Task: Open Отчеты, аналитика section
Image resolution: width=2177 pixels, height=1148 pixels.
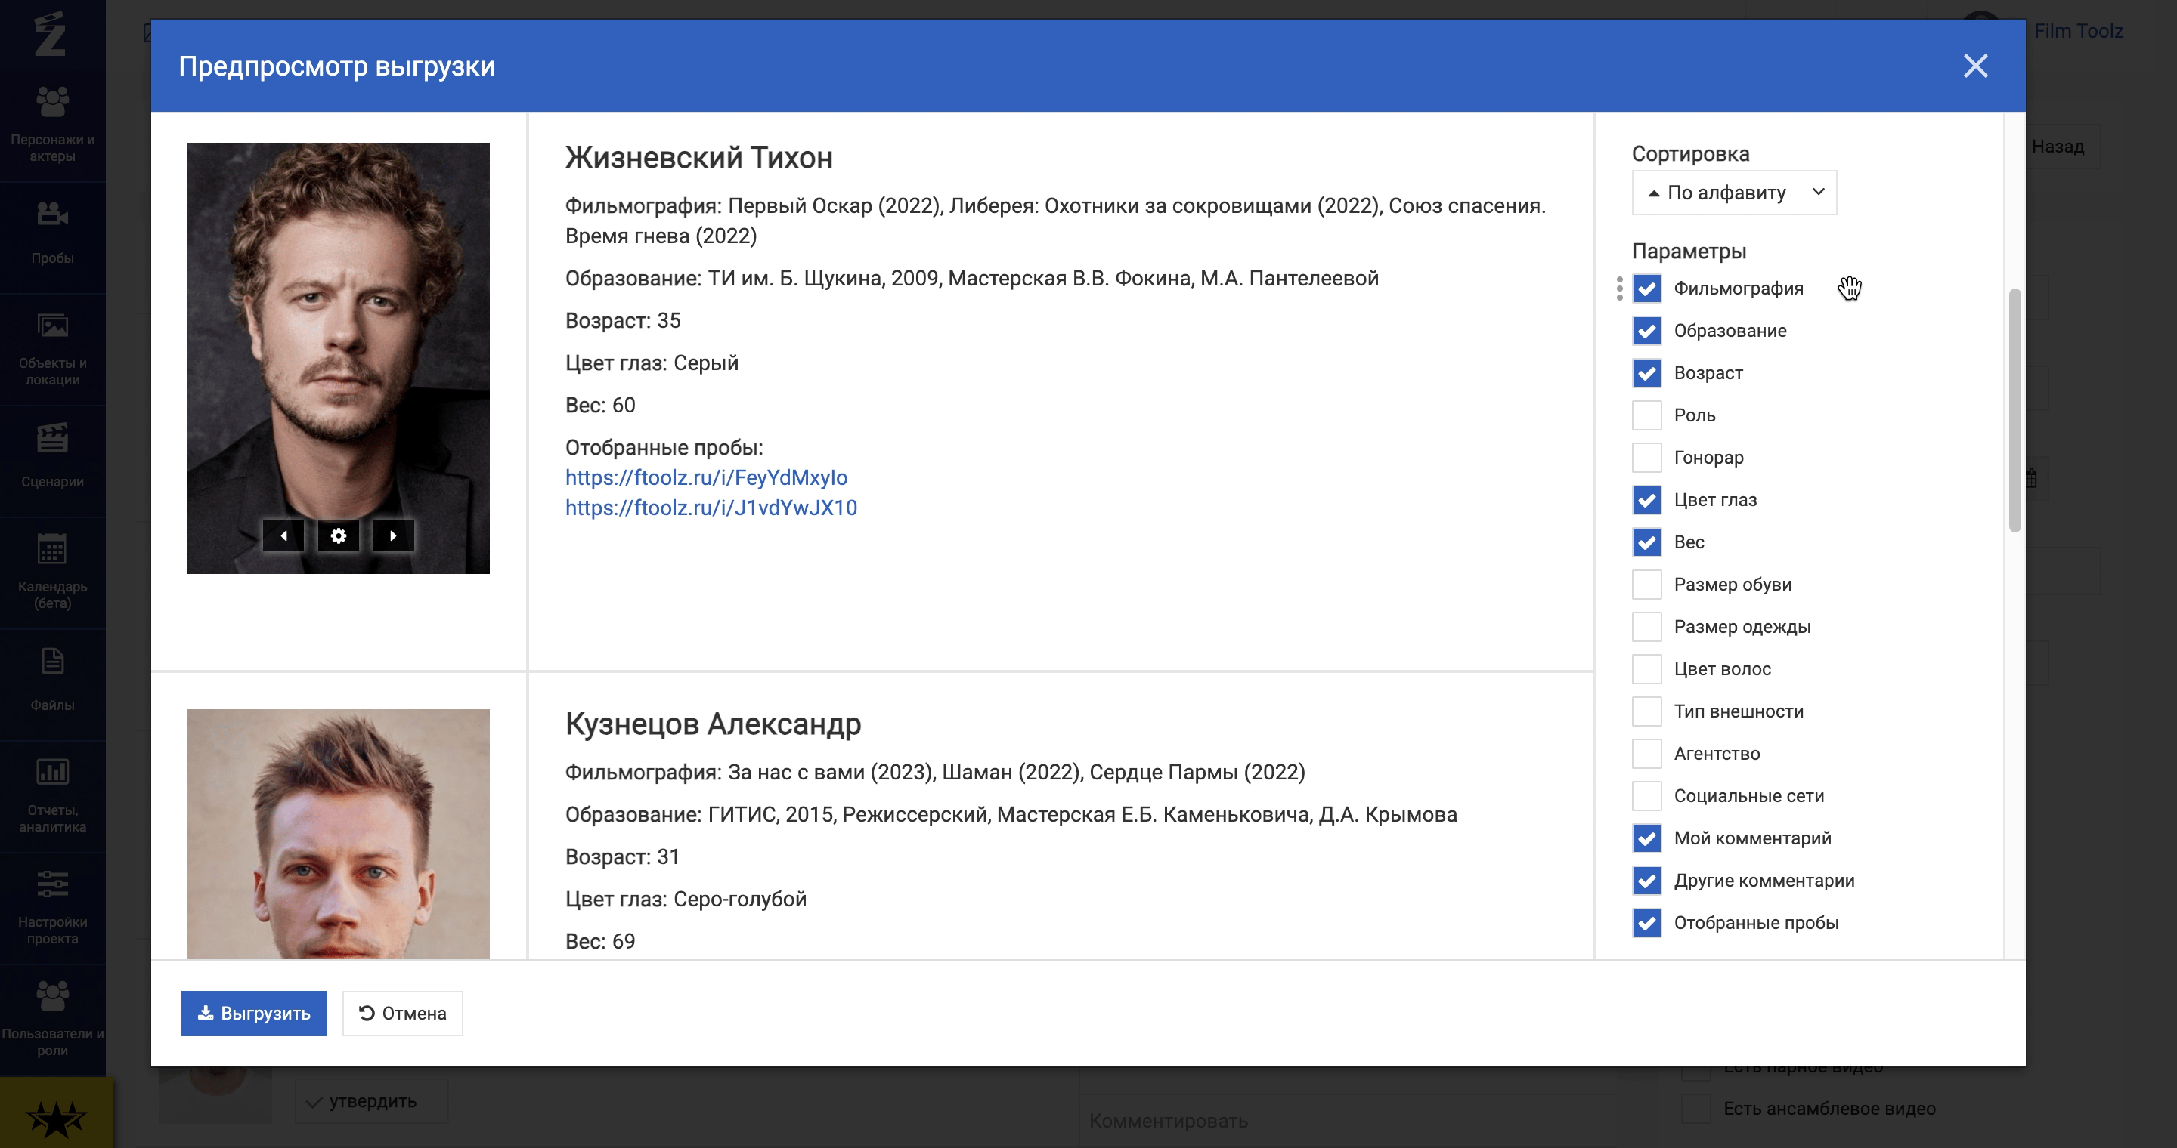Action: (x=52, y=795)
